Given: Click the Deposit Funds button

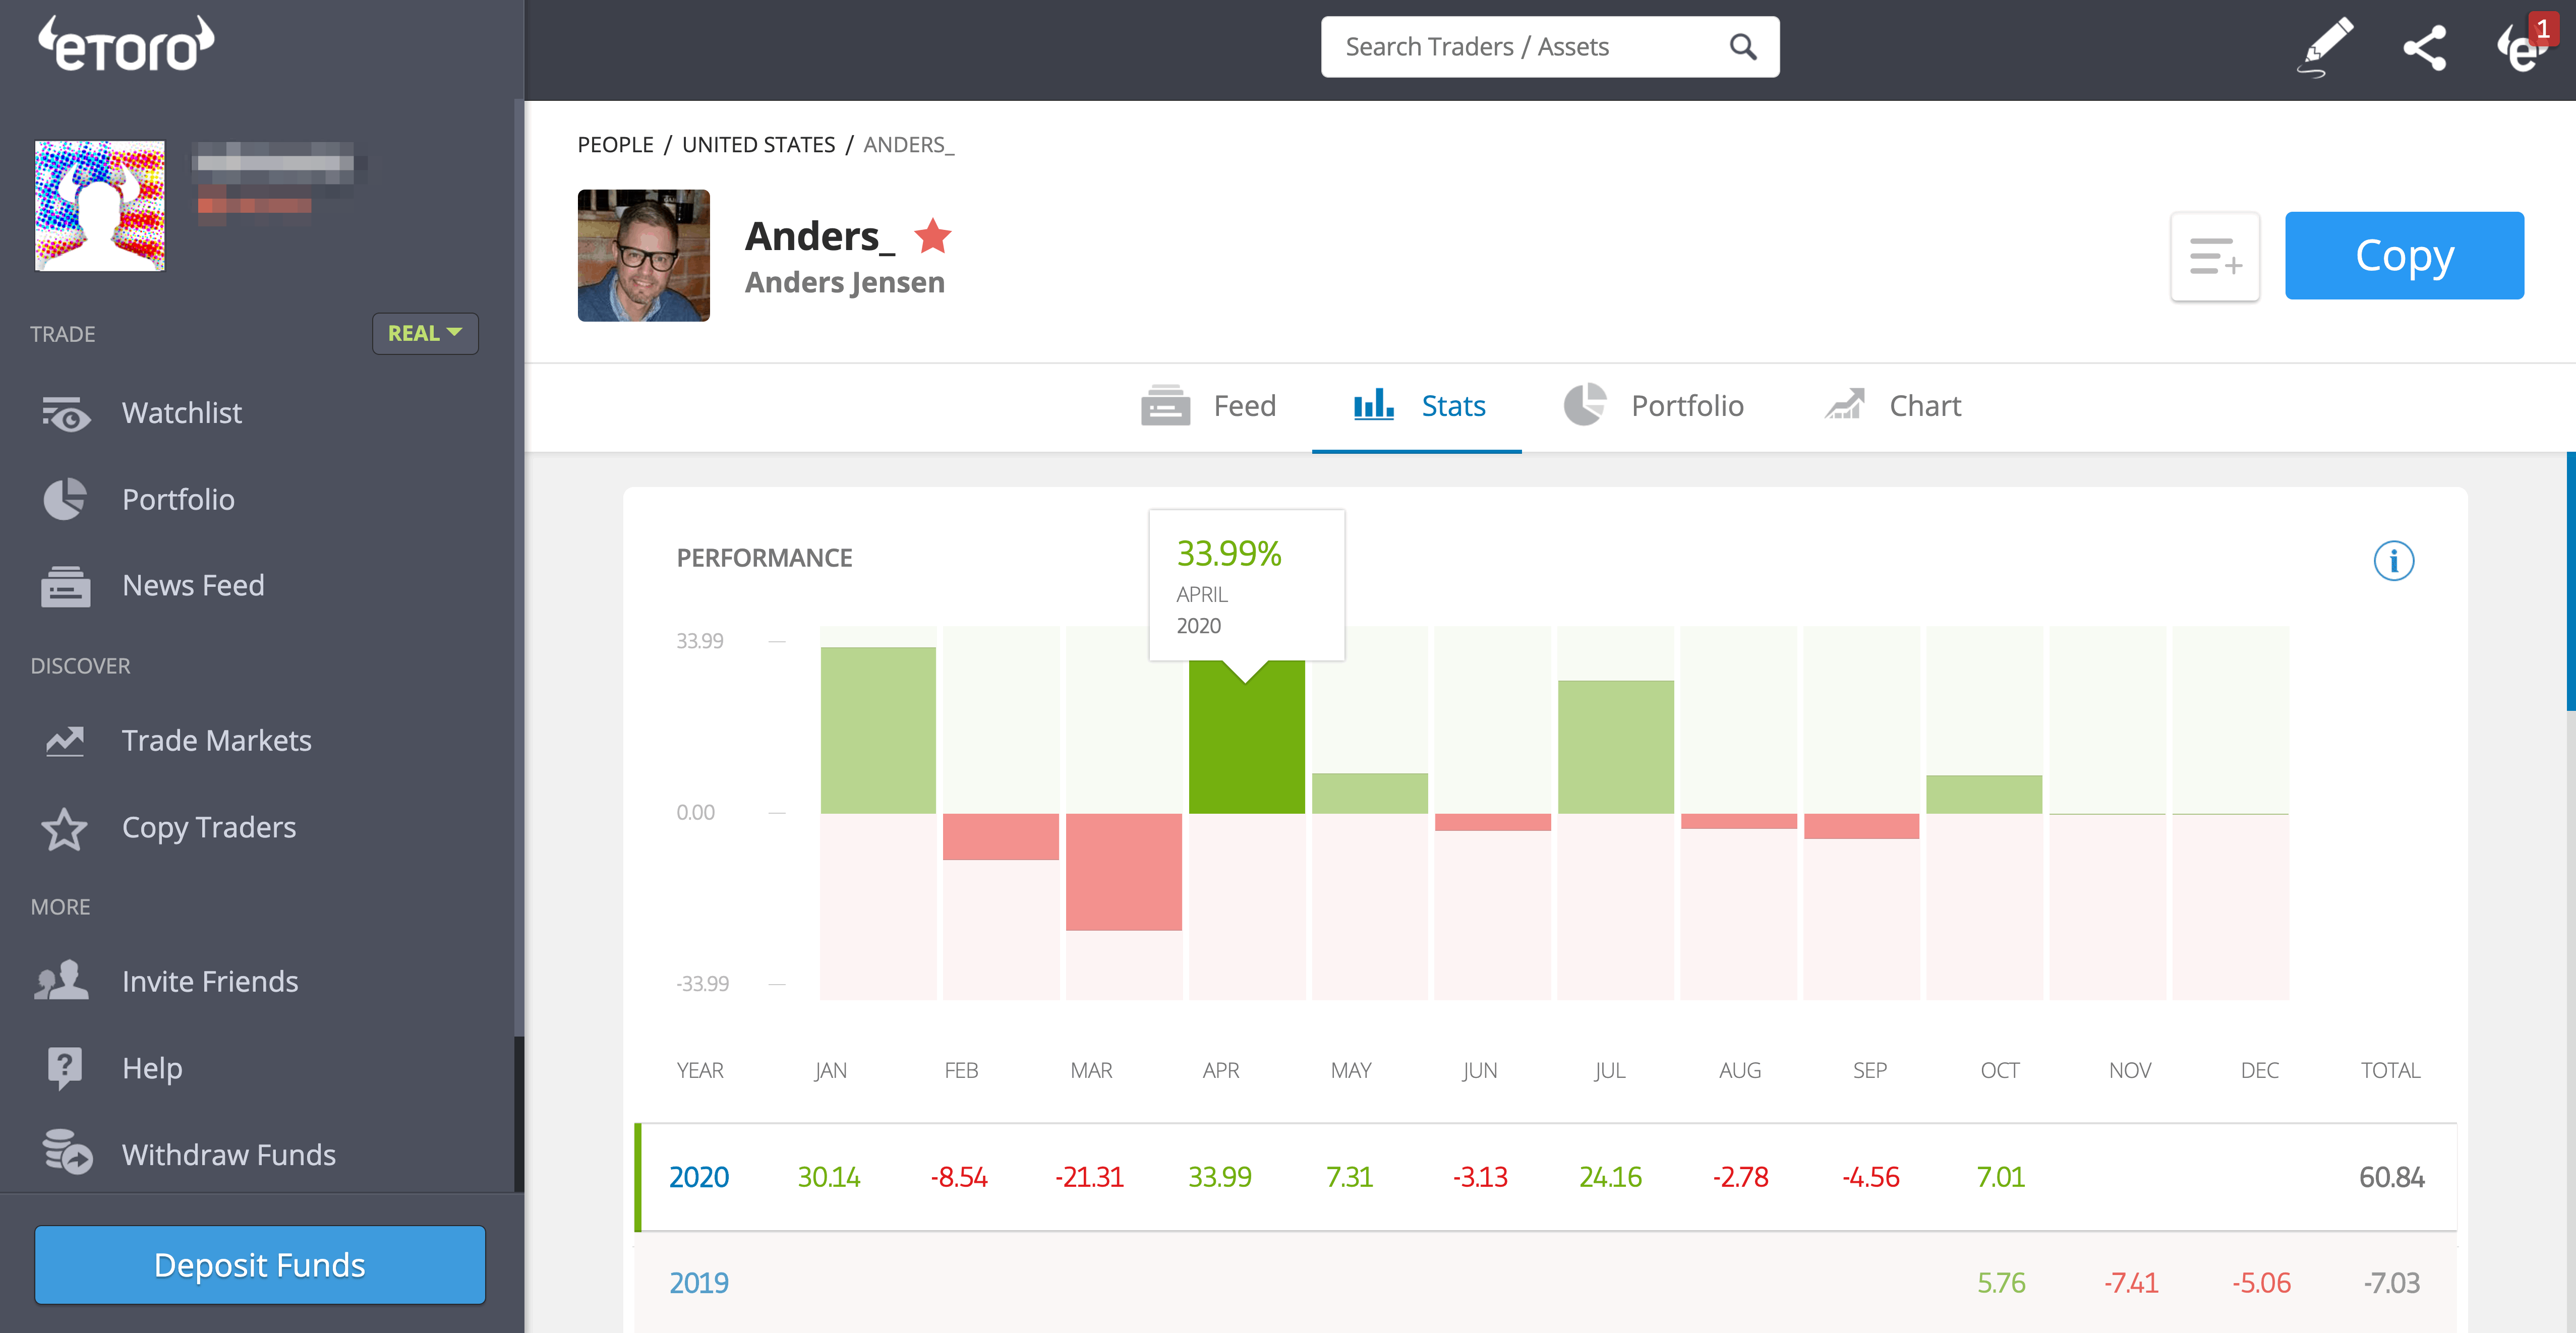Looking at the screenshot, I should click(260, 1265).
